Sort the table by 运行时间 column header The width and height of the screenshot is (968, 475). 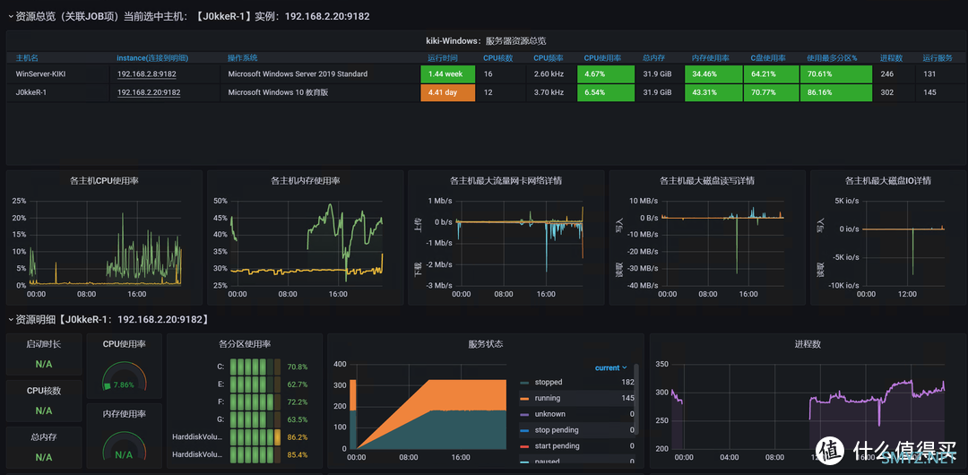click(443, 58)
